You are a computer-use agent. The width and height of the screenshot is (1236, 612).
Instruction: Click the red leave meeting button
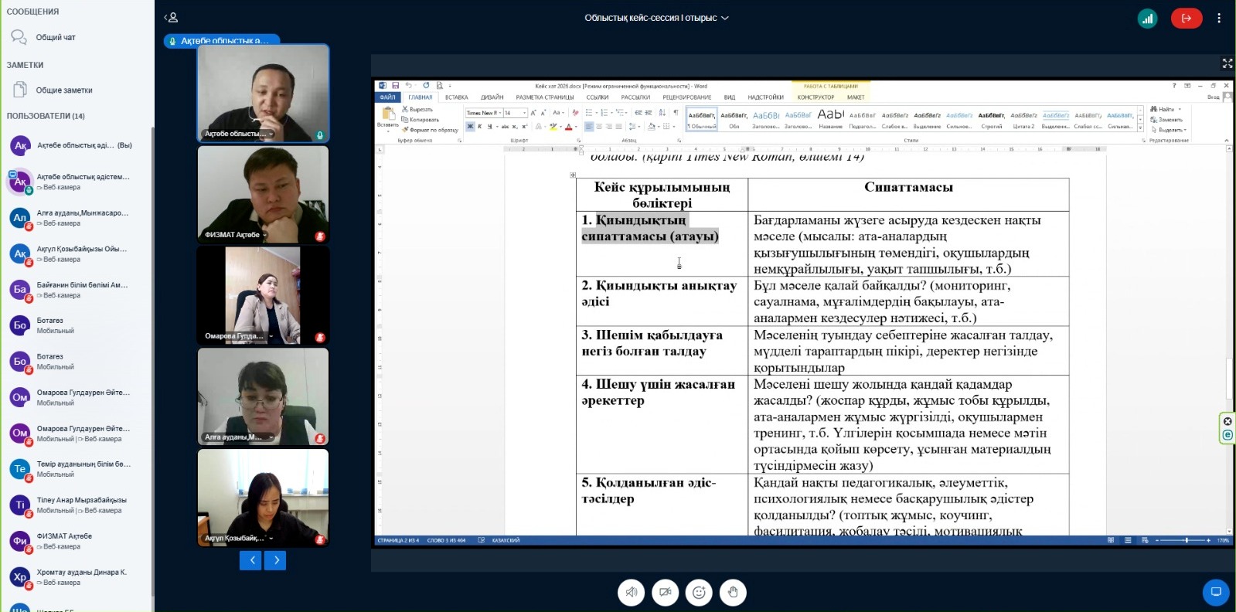point(1186,19)
